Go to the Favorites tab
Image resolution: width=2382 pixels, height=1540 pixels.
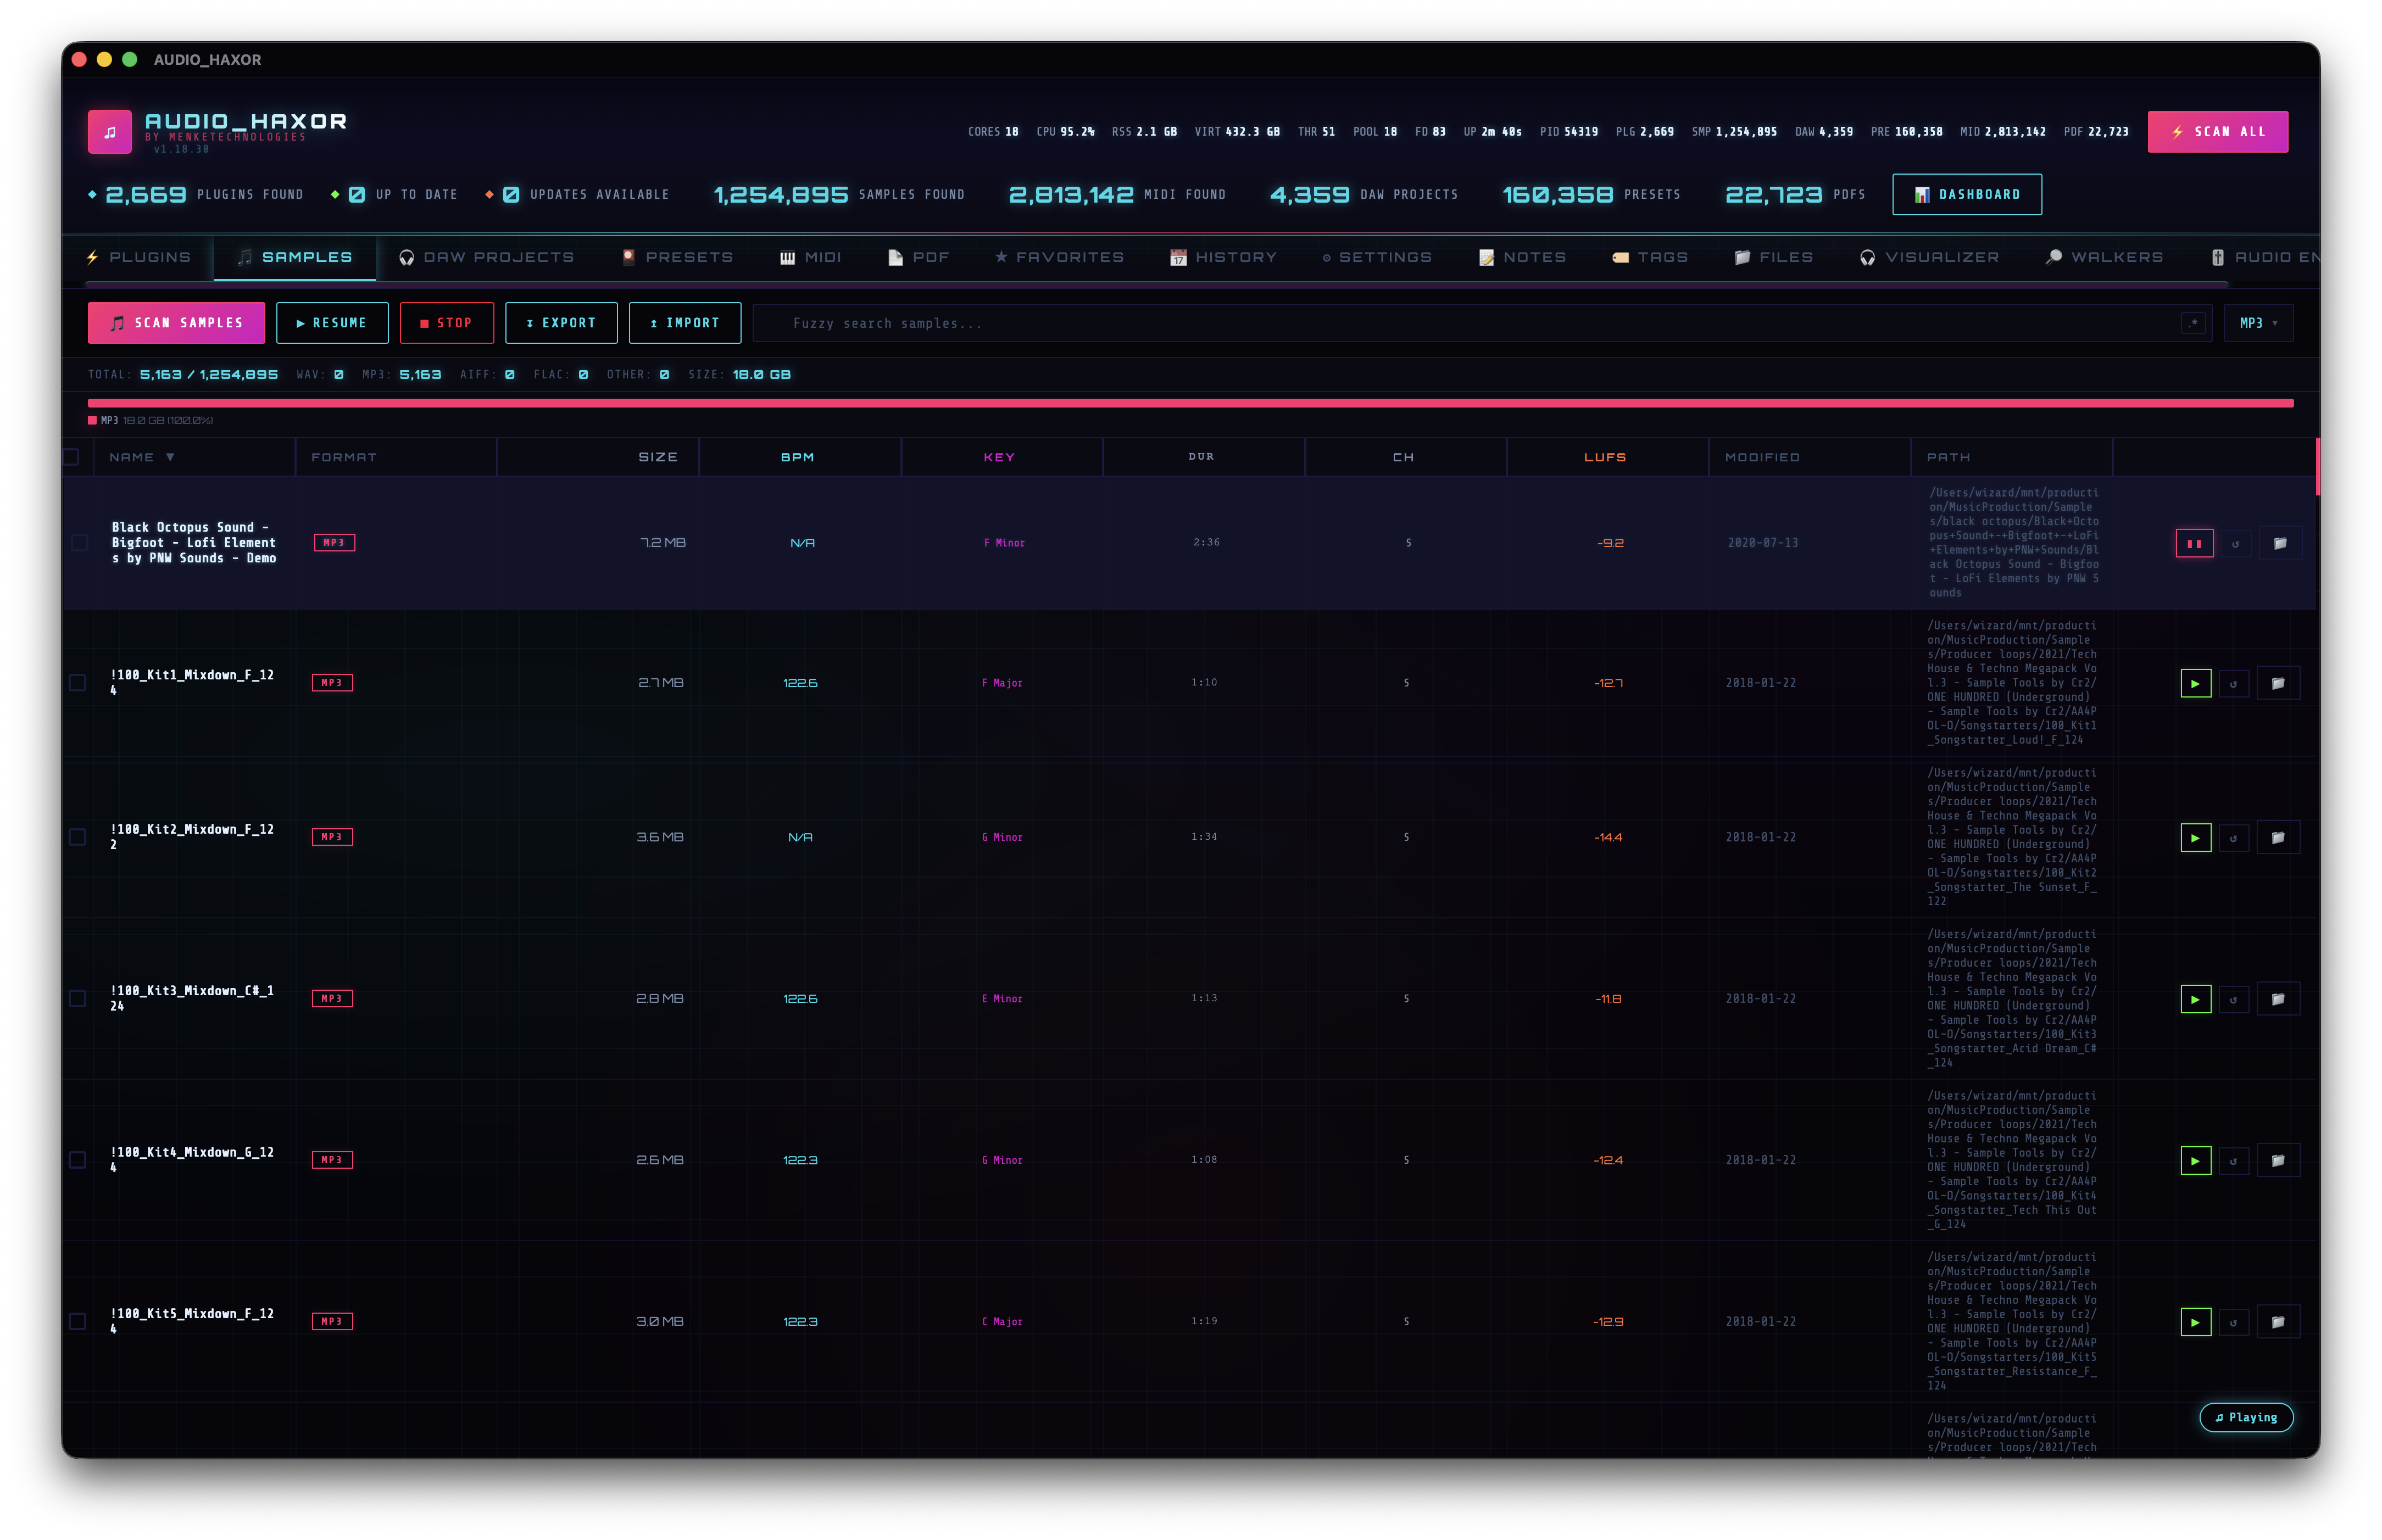[1059, 257]
